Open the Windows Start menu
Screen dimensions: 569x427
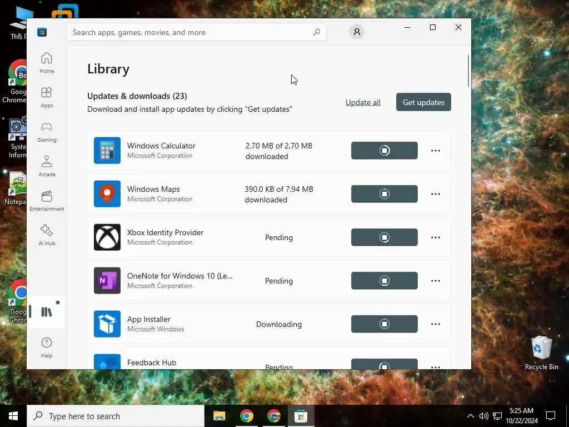tap(13, 416)
